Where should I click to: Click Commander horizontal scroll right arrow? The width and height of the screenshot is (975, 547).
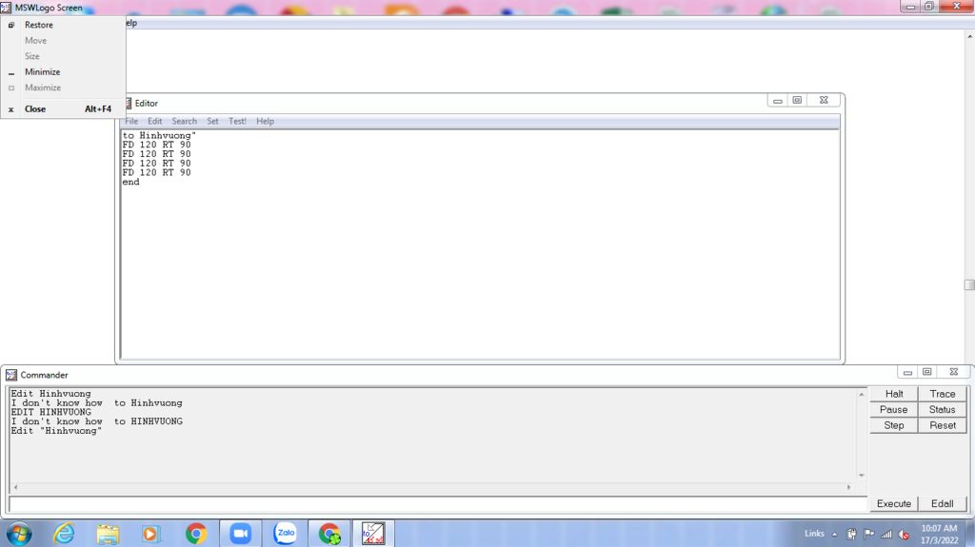(848, 487)
